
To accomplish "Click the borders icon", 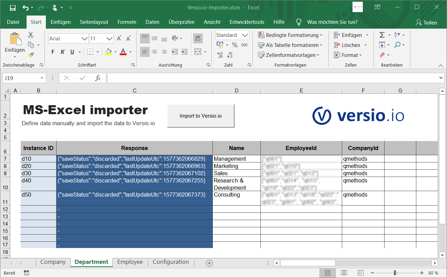I will pos(90,52).
